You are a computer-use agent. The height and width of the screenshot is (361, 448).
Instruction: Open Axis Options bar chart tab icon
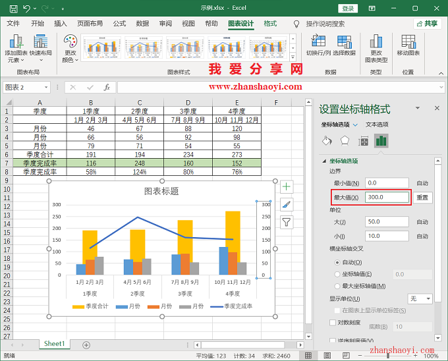(x=381, y=141)
